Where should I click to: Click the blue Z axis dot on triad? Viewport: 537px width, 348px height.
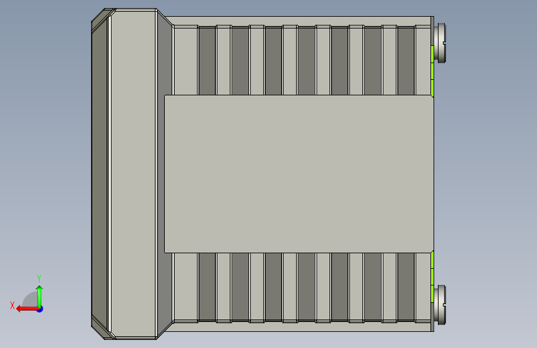tap(40, 310)
